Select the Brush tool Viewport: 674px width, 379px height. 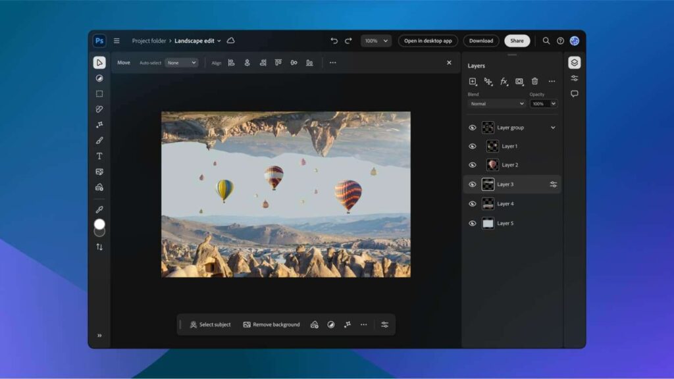(99, 139)
